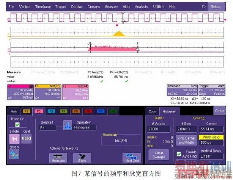Close the setup dialog
Viewport: 233px width, 180px height.
tap(219, 111)
